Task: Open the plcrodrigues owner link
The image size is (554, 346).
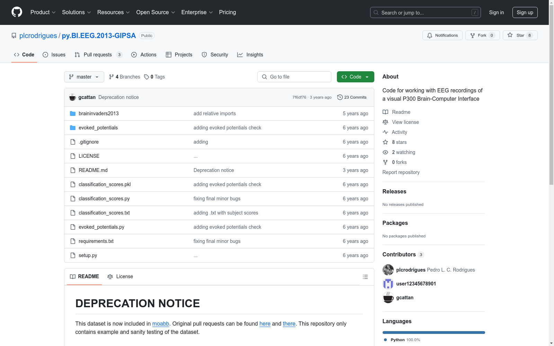Action: coord(38,36)
